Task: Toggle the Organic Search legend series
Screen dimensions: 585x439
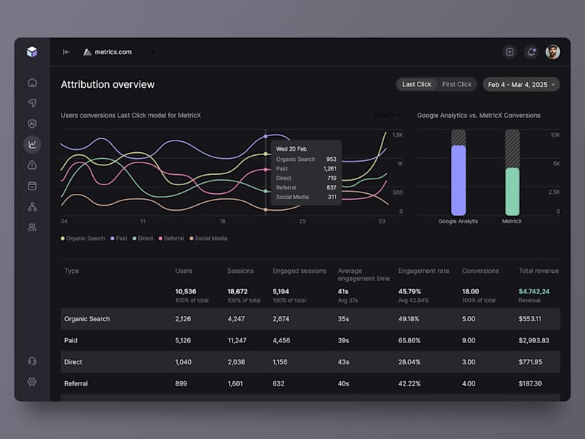Action: point(83,239)
